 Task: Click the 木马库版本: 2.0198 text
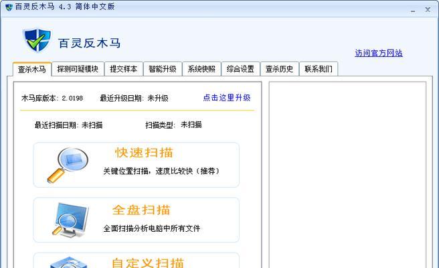tap(52, 98)
